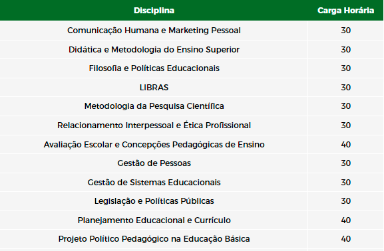Click Planejamento Educacional e Currículo

click(x=154, y=220)
